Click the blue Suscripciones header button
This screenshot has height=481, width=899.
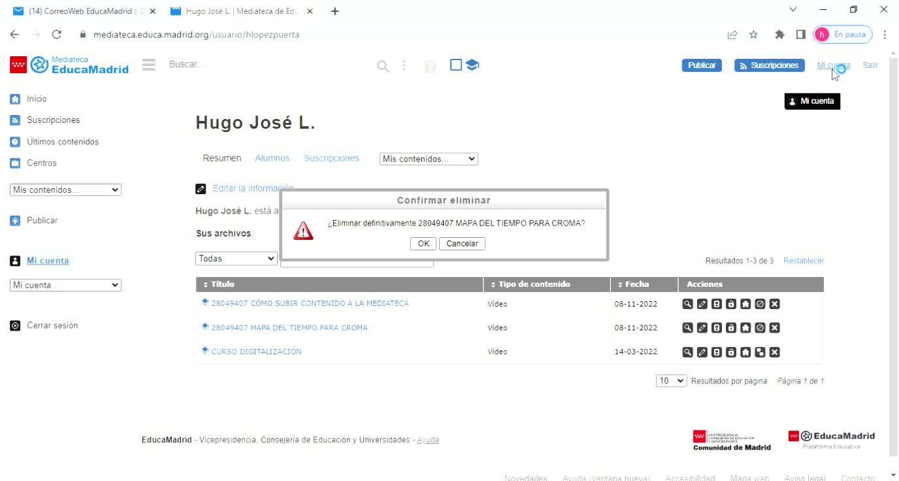pos(768,65)
